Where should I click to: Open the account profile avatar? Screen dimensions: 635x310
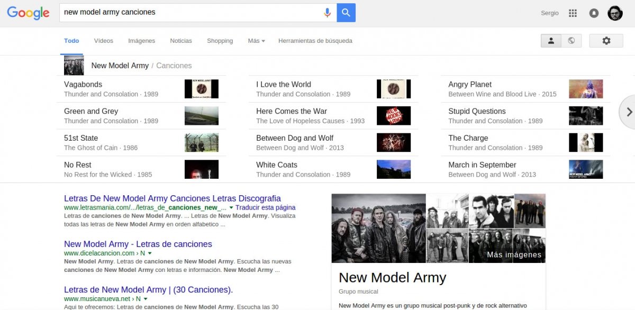tap(615, 13)
